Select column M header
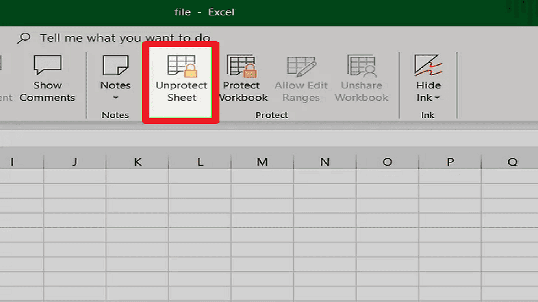 [x=262, y=162]
